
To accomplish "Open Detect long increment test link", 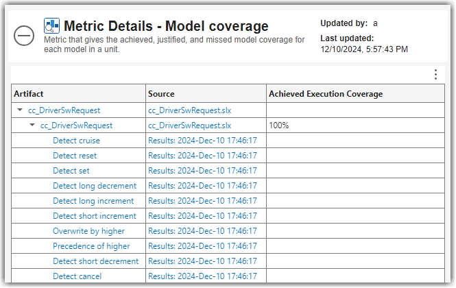I will coord(93,201).
